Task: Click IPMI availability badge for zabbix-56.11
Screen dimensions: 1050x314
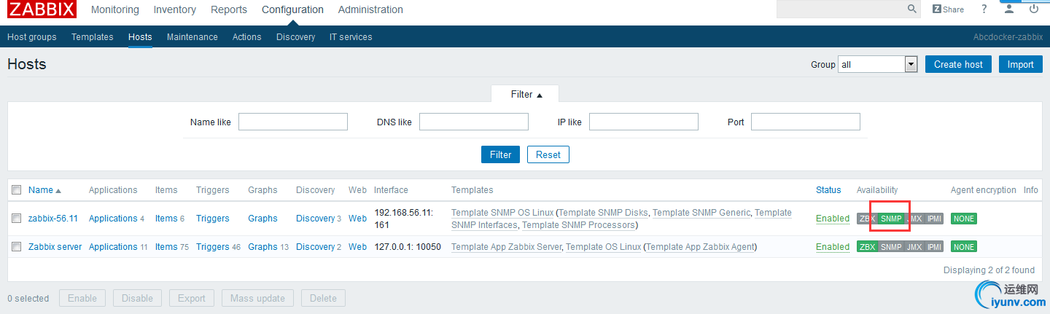Action: [x=935, y=219]
